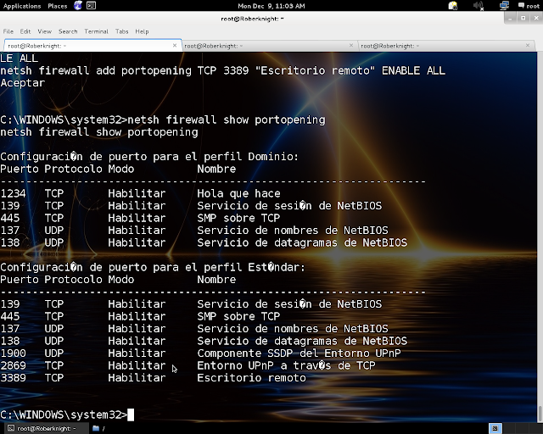Open the Terminal menu
Screen dimensions: 543x434
click(96, 31)
